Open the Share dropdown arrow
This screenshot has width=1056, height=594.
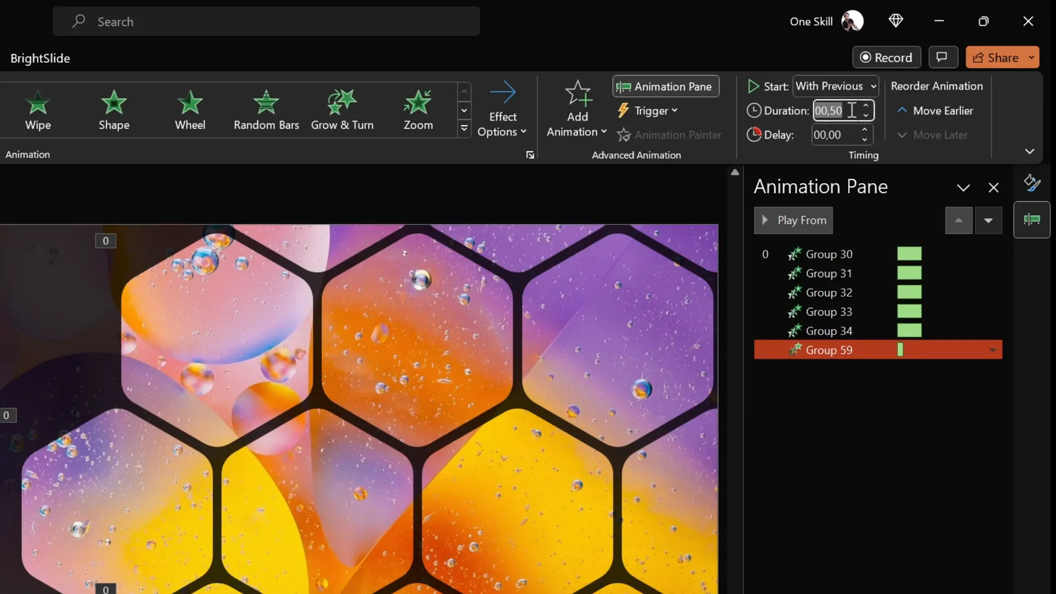pyautogui.click(x=1031, y=57)
